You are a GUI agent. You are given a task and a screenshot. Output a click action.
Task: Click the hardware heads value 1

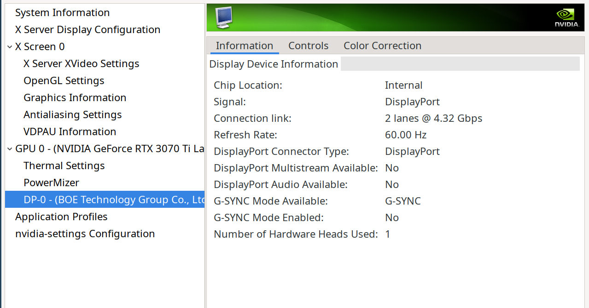(388, 234)
